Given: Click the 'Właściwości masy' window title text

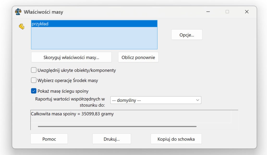Looking at the screenshot, I should click(43, 12).
